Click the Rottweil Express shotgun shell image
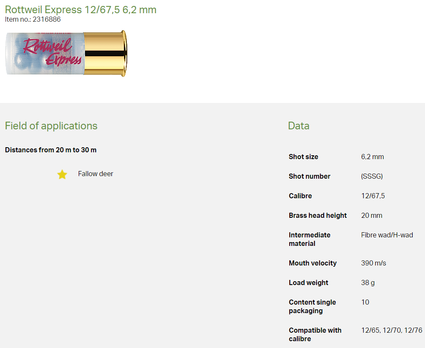The width and height of the screenshot is (425, 348). coord(66,54)
